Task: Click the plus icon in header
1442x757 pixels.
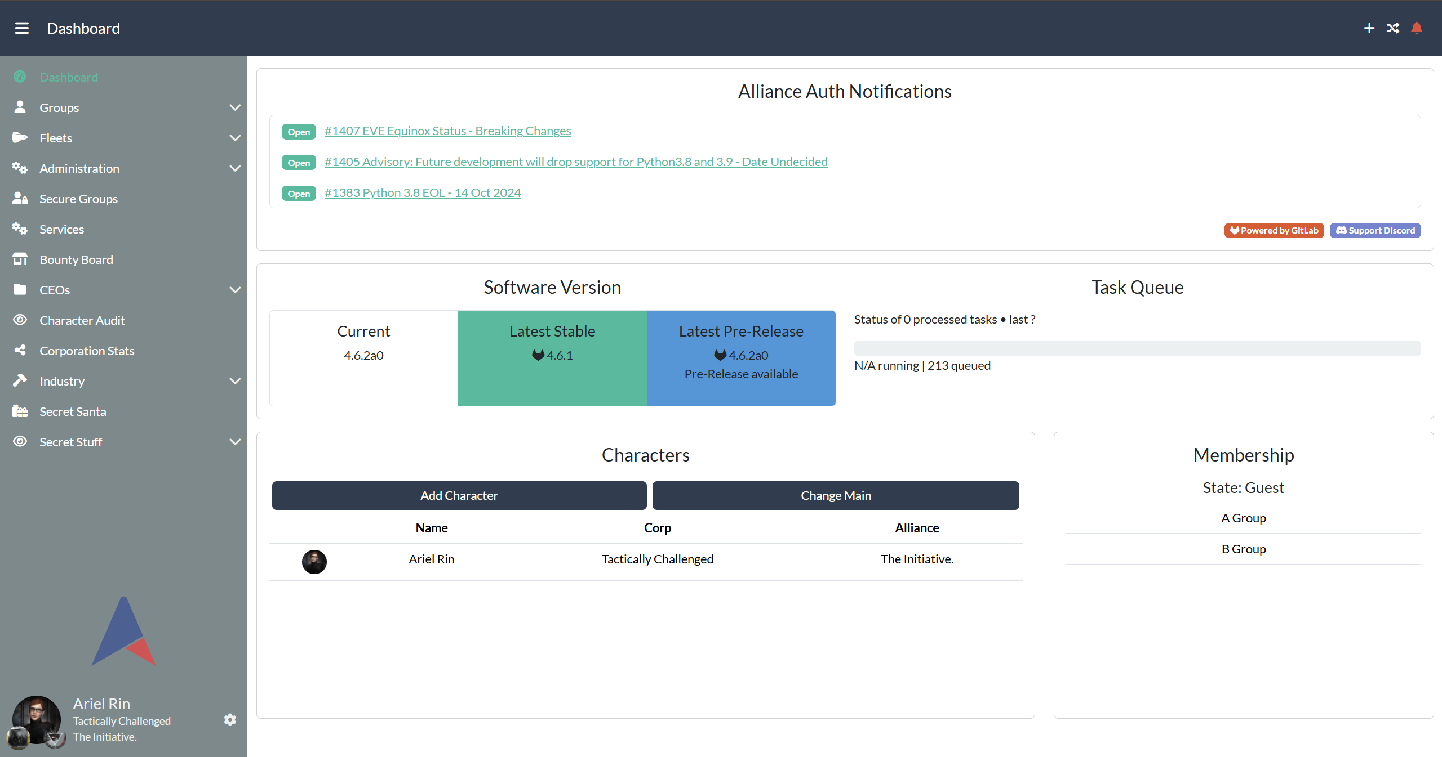Action: [1369, 28]
